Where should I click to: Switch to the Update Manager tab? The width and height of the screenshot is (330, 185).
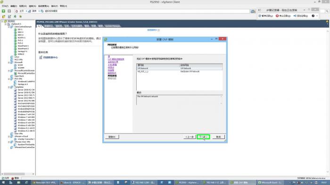113,26
